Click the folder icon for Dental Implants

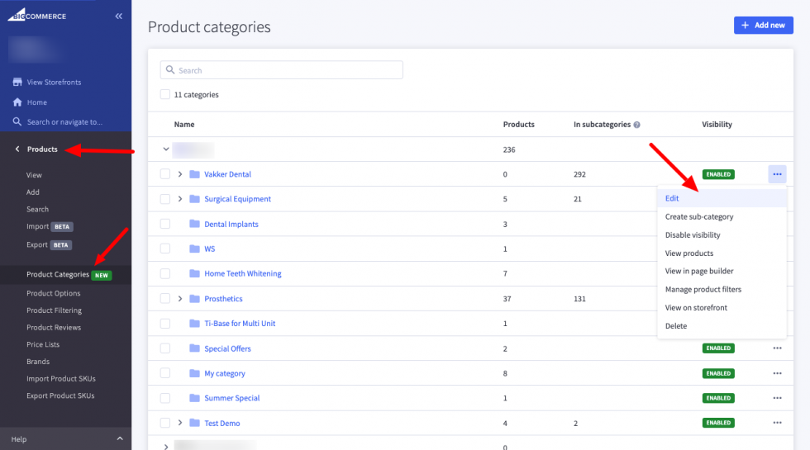click(x=195, y=225)
